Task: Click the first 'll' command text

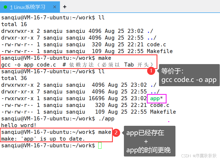Action: 101,18
